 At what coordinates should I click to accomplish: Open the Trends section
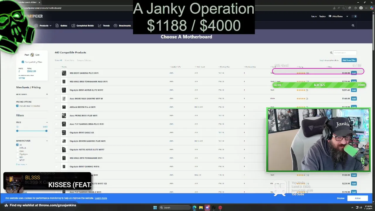click(x=104, y=25)
